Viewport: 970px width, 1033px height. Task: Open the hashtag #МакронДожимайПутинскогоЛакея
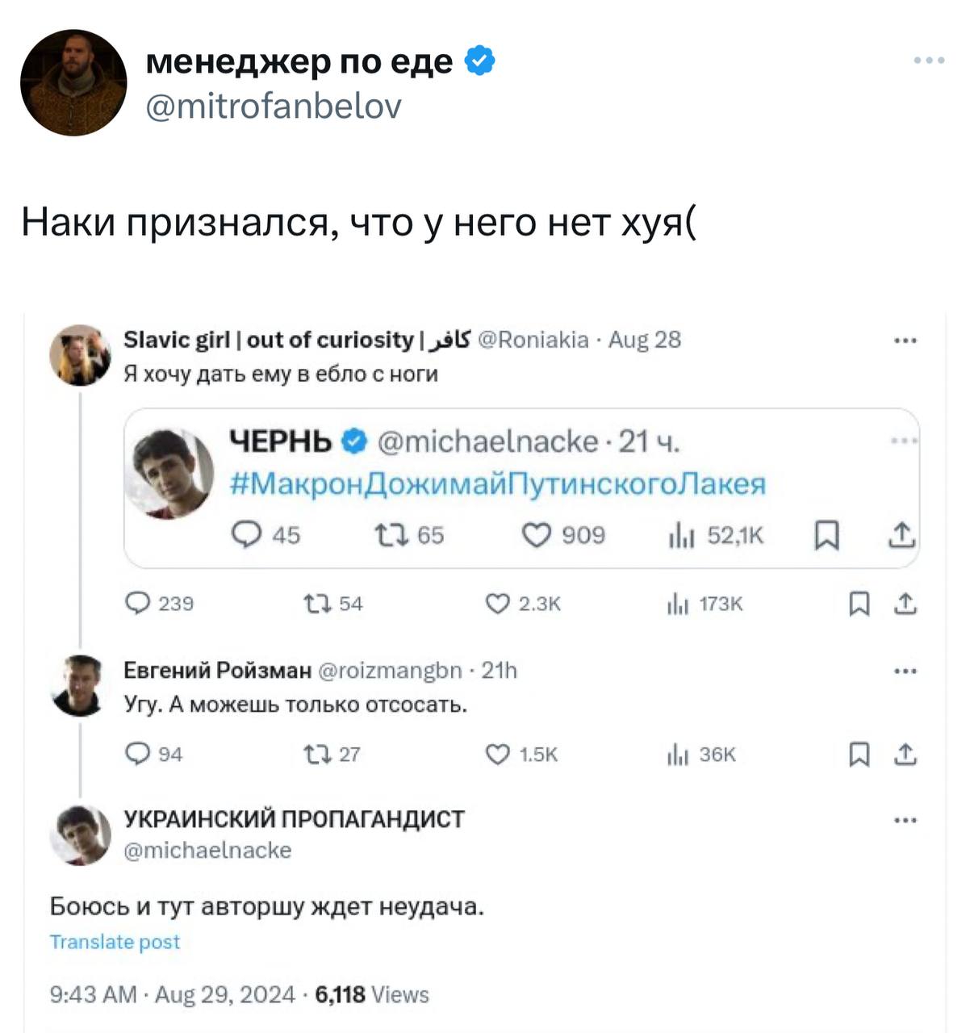tap(498, 483)
